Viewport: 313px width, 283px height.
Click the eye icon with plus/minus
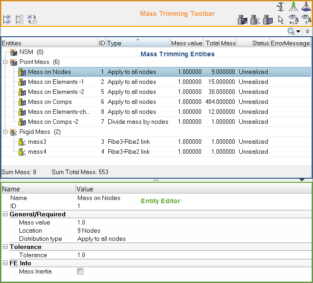coord(294,20)
